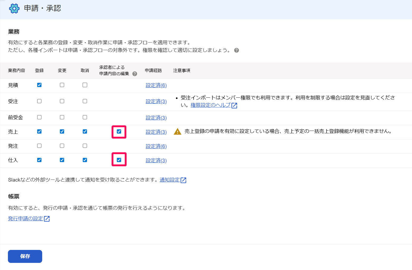Click external link icon beside 権限設定のヘルプ
This screenshot has width=412, height=270.
tap(234, 106)
